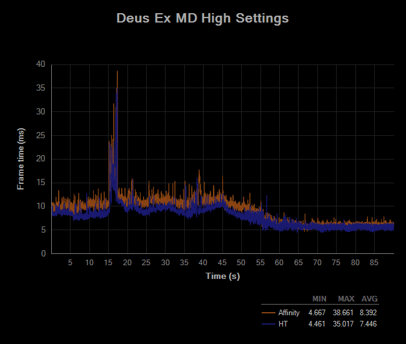Click the MIN column header

tap(319, 299)
